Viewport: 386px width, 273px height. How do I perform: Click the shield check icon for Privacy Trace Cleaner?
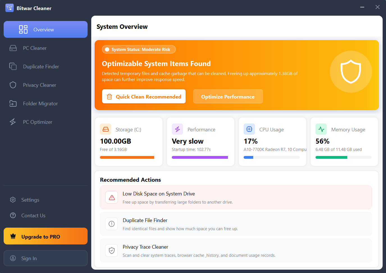pos(112,250)
